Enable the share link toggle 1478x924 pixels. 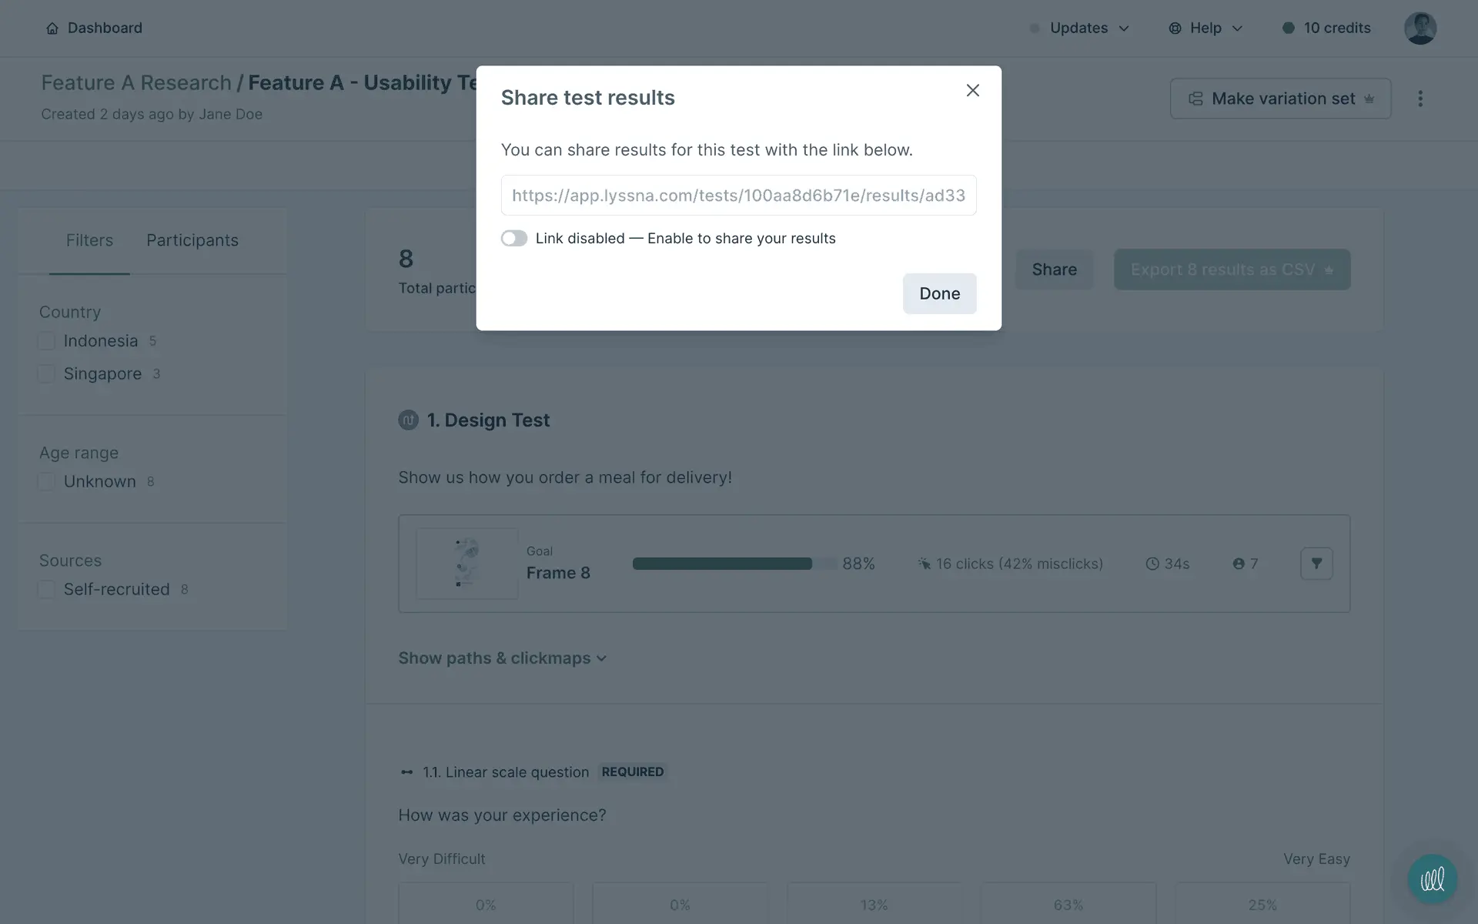(x=514, y=239)
